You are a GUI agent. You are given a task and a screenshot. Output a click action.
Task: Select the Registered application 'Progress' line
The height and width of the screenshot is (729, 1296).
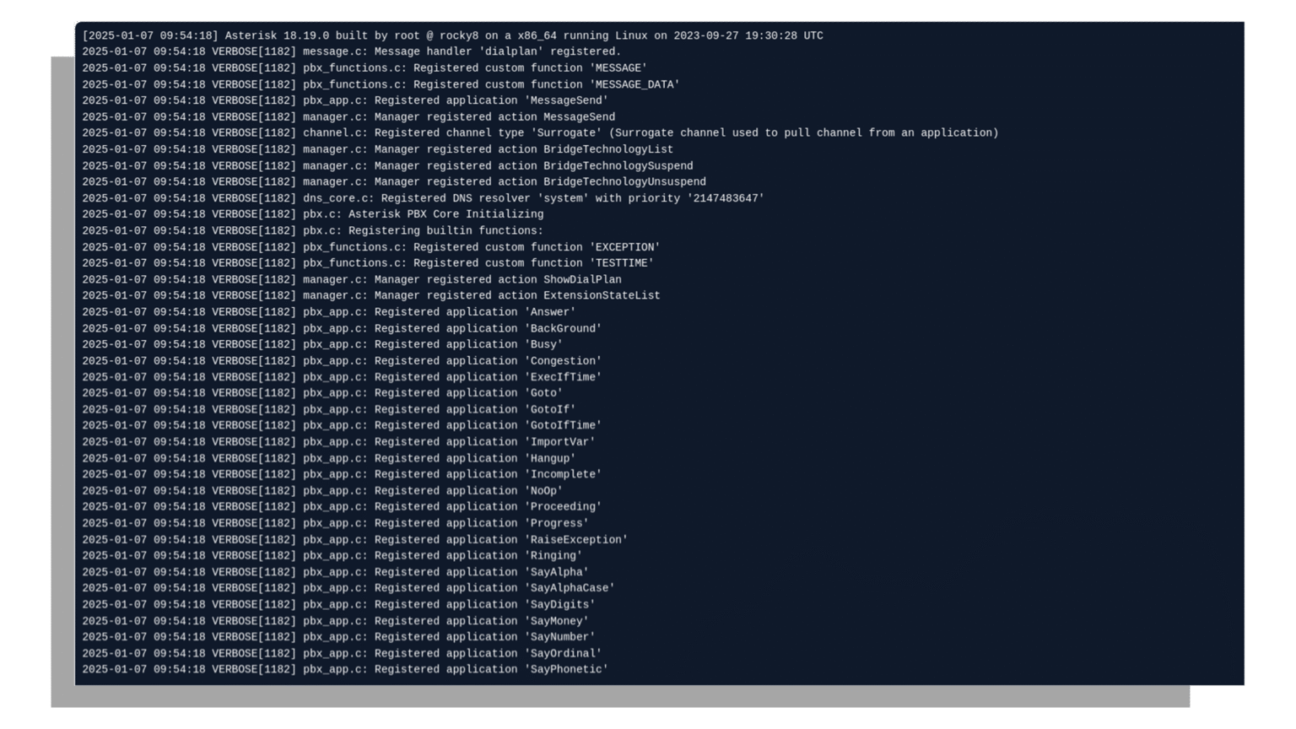336,524
